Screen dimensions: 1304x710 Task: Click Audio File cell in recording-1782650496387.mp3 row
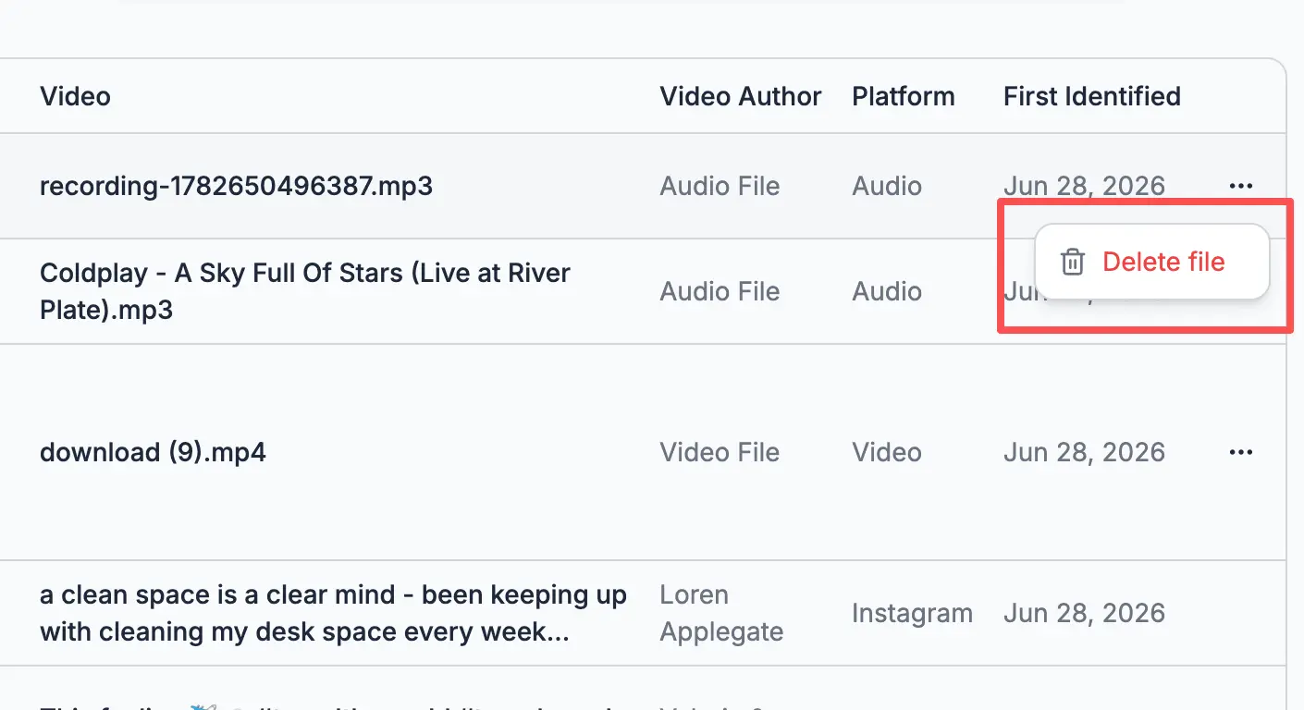pyautogui.click(x=720, y=186)
